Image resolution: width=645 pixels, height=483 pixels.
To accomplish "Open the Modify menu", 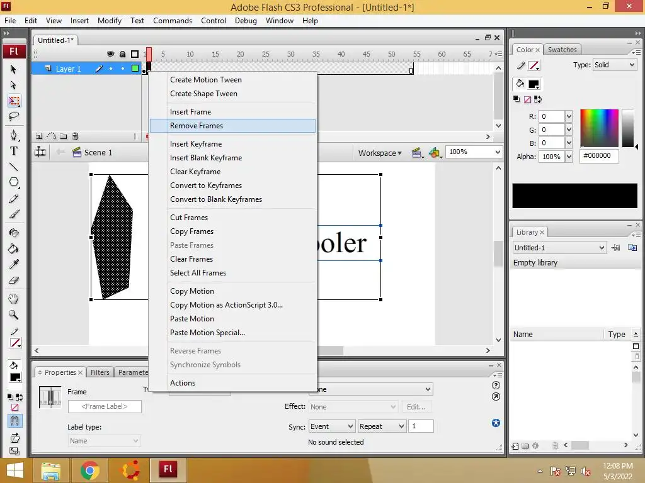I will (110, 21).
